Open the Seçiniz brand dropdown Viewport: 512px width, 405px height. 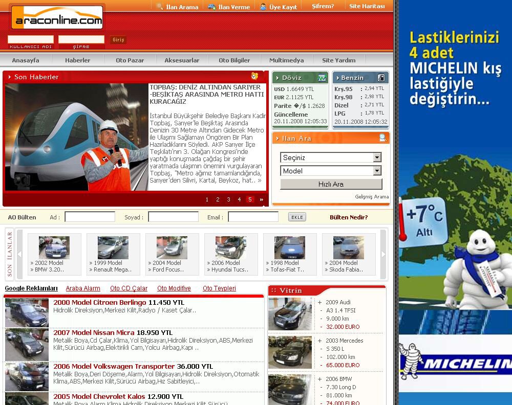click(x=331, y=157)
